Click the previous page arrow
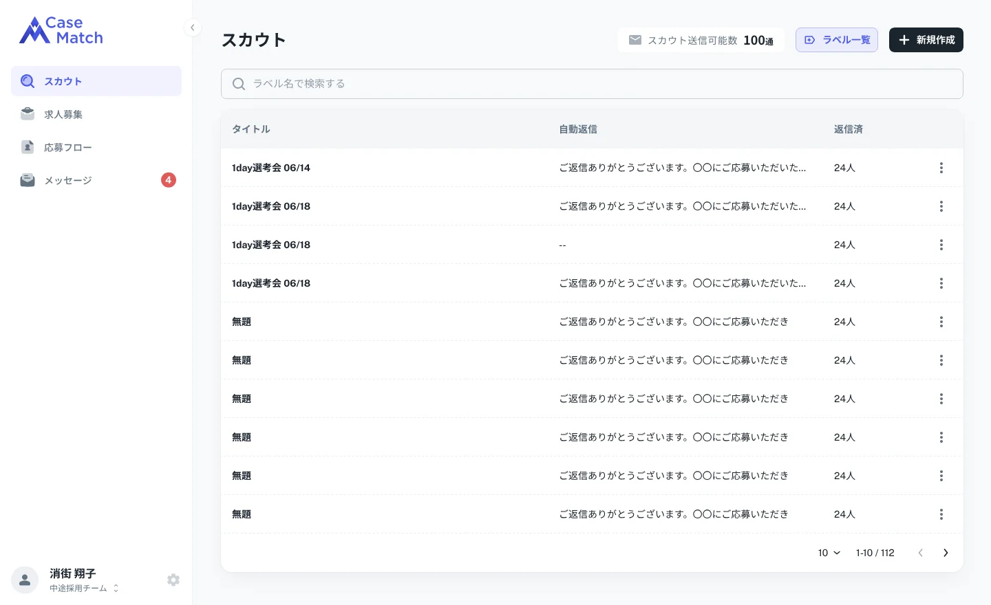 (x=921, y=553)
